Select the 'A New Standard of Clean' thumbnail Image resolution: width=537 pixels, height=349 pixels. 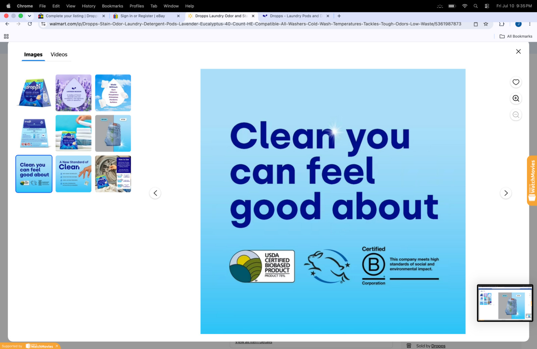pos(74,174)
